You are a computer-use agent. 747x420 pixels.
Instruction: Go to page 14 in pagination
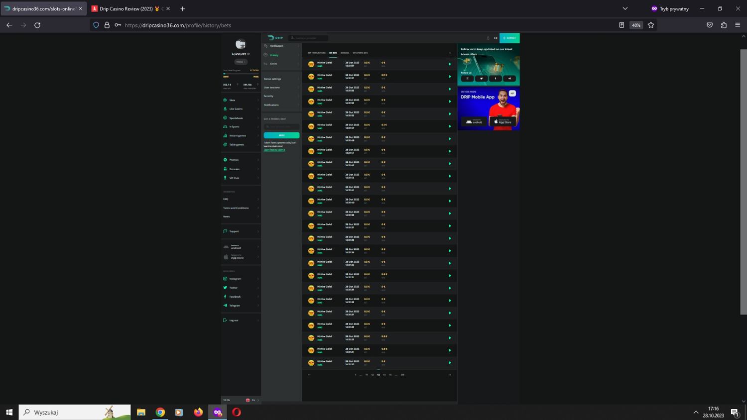coord(384,375)
